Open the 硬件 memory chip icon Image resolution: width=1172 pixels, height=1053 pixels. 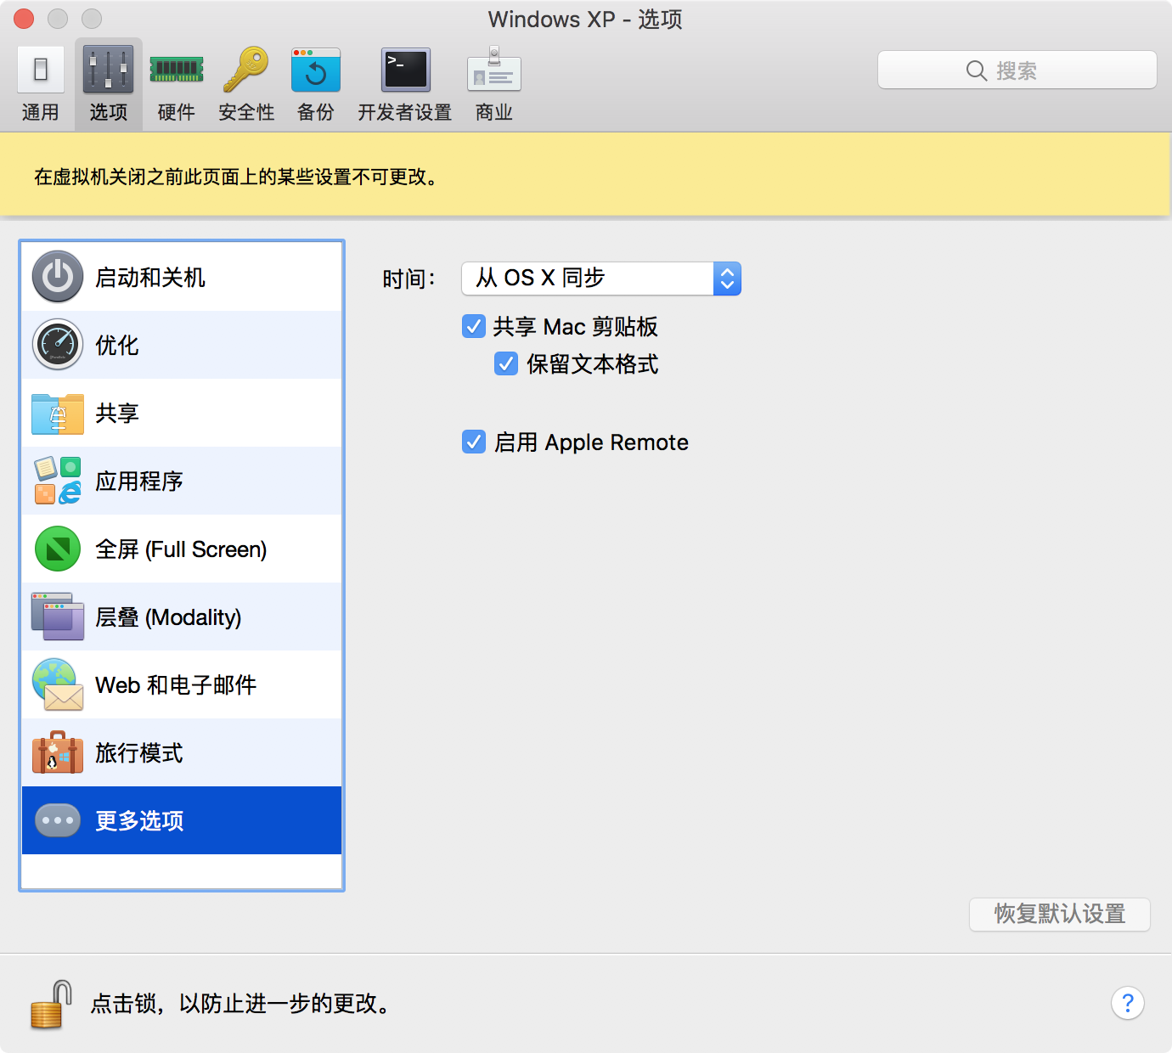[x=177, y=70]
